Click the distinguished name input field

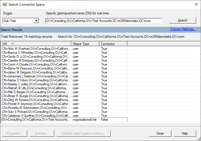[104, 21]
